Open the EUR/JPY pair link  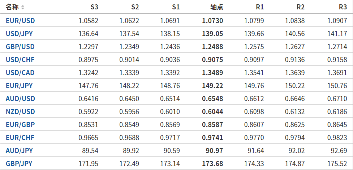[x=19, y=86]
